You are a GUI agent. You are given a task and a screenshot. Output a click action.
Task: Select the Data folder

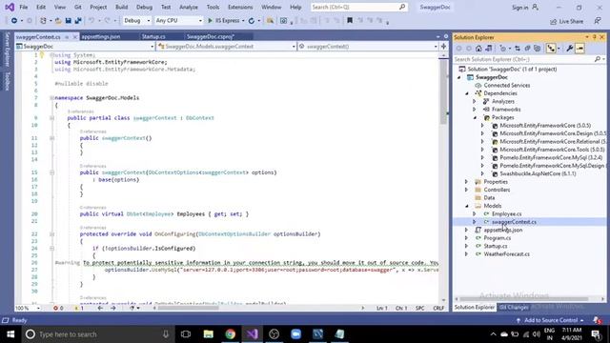[x=489, y=198]
